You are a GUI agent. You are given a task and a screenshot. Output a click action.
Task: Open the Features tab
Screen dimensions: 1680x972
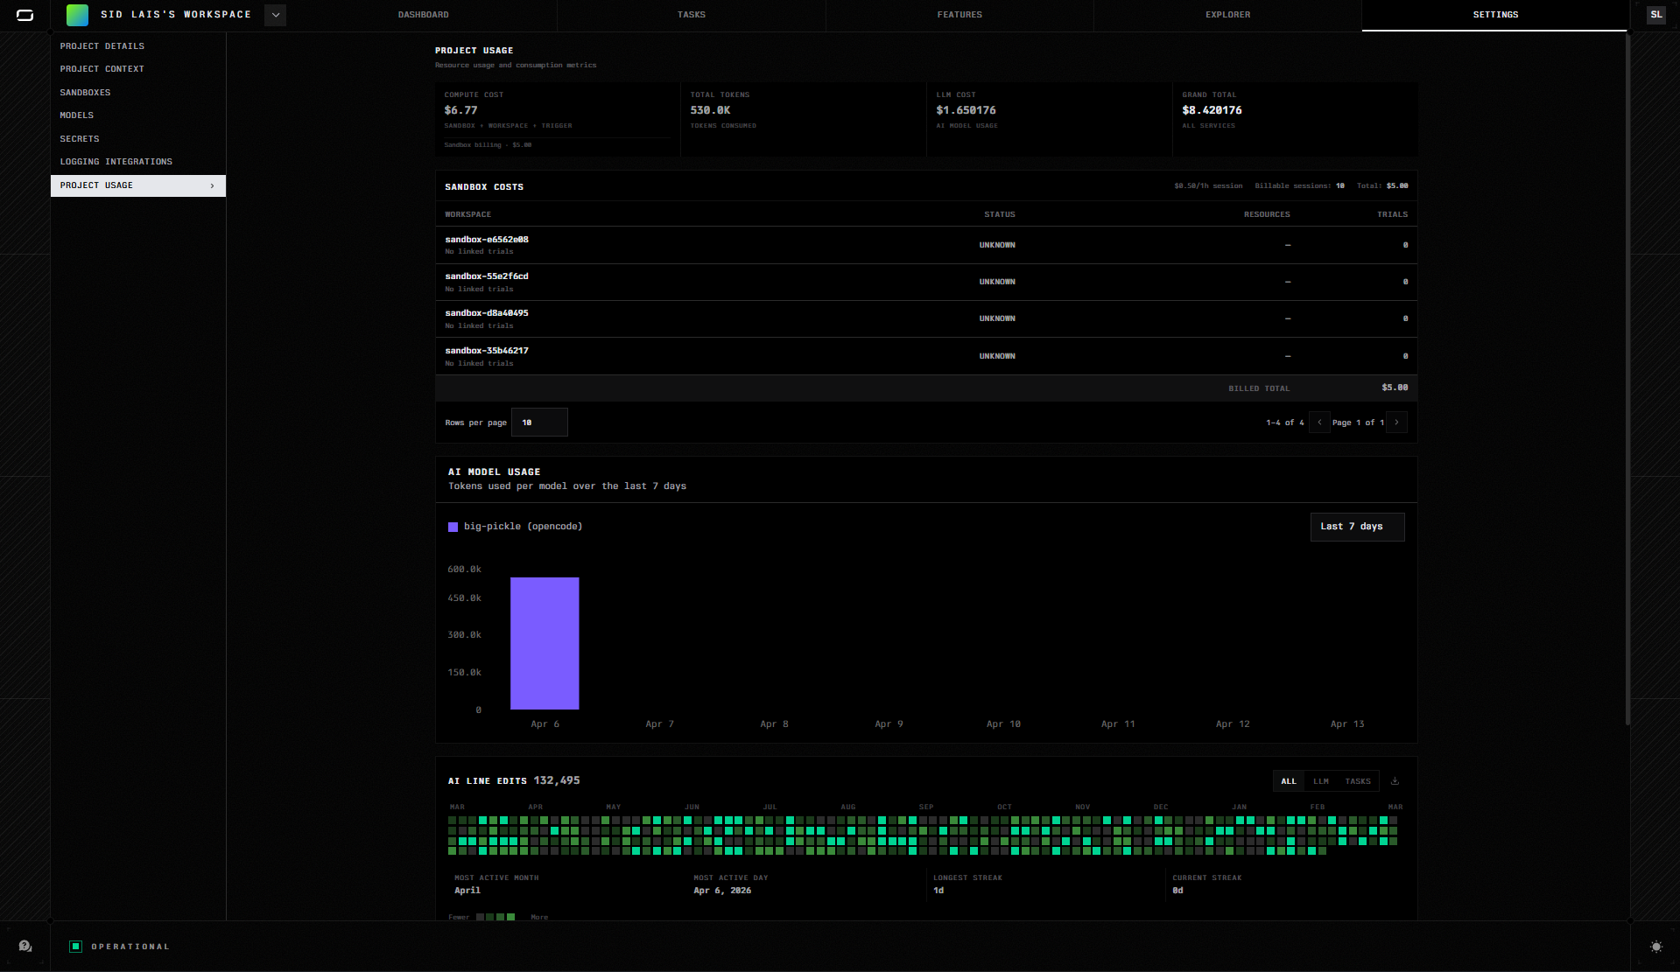[x=959, y=15]
